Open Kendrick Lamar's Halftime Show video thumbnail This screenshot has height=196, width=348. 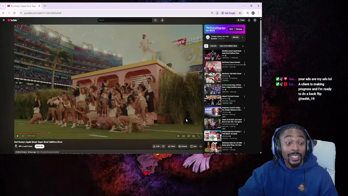coord(213,55)
